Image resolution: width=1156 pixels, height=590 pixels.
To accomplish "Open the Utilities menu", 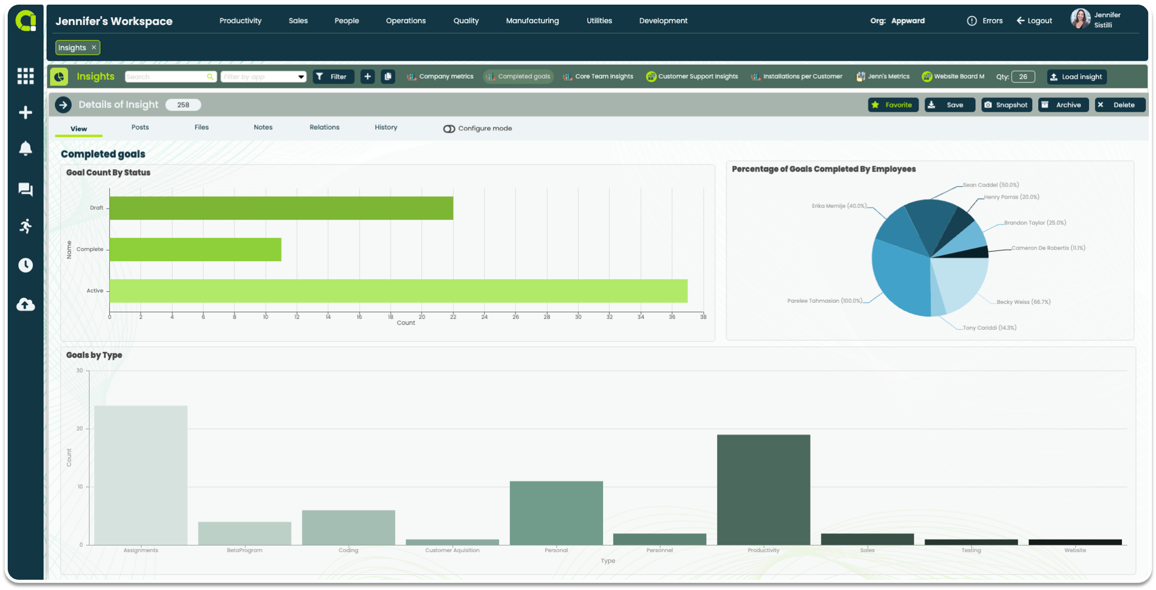I will (599, 21).
